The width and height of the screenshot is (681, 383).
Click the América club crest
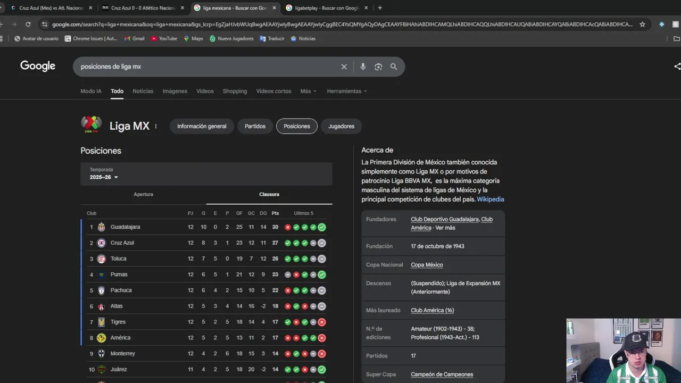click(101, 338)
